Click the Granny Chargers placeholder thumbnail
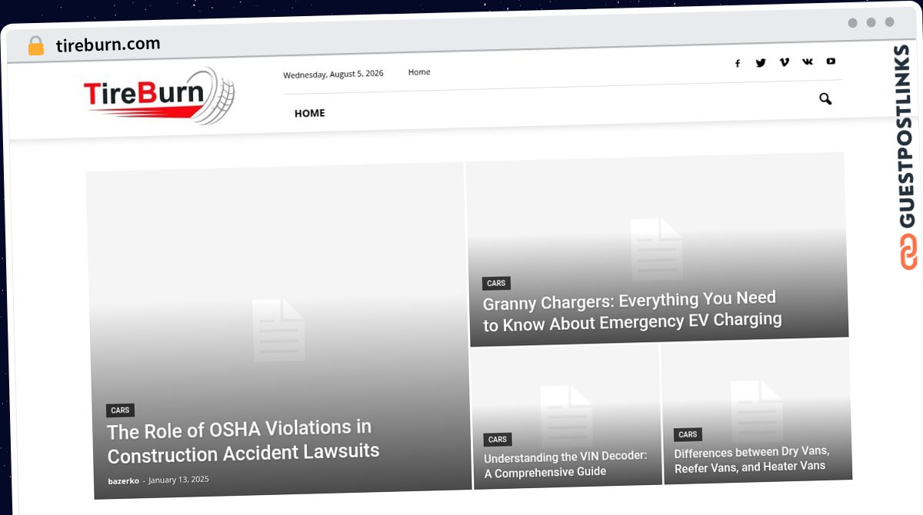The width and height of the screenshot is (923, 515). coord(657,249)
